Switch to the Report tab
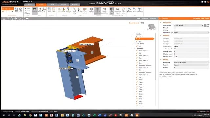 [x=63, y=5]
